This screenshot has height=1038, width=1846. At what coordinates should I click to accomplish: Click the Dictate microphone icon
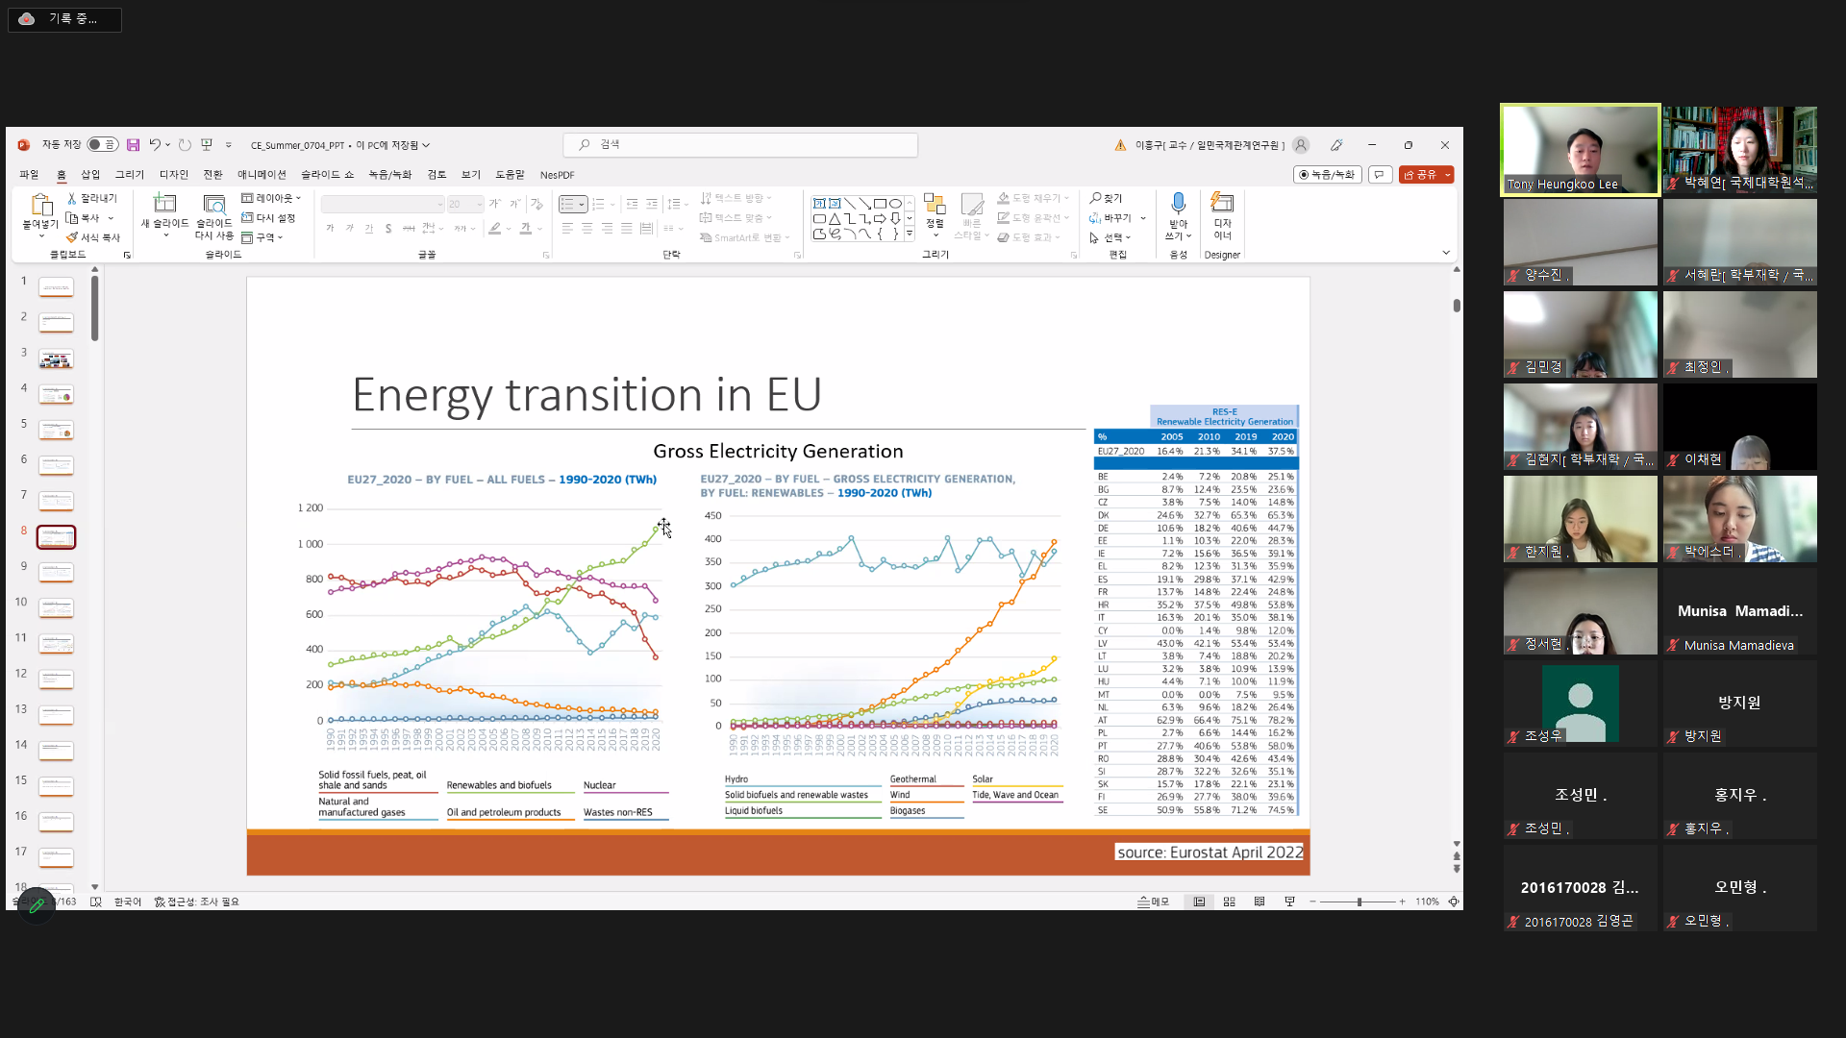[1178, 204]
